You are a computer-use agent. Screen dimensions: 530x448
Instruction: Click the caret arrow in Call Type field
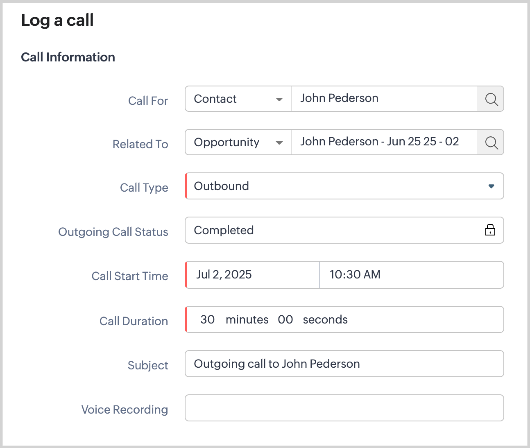click(x=491, y=186)
